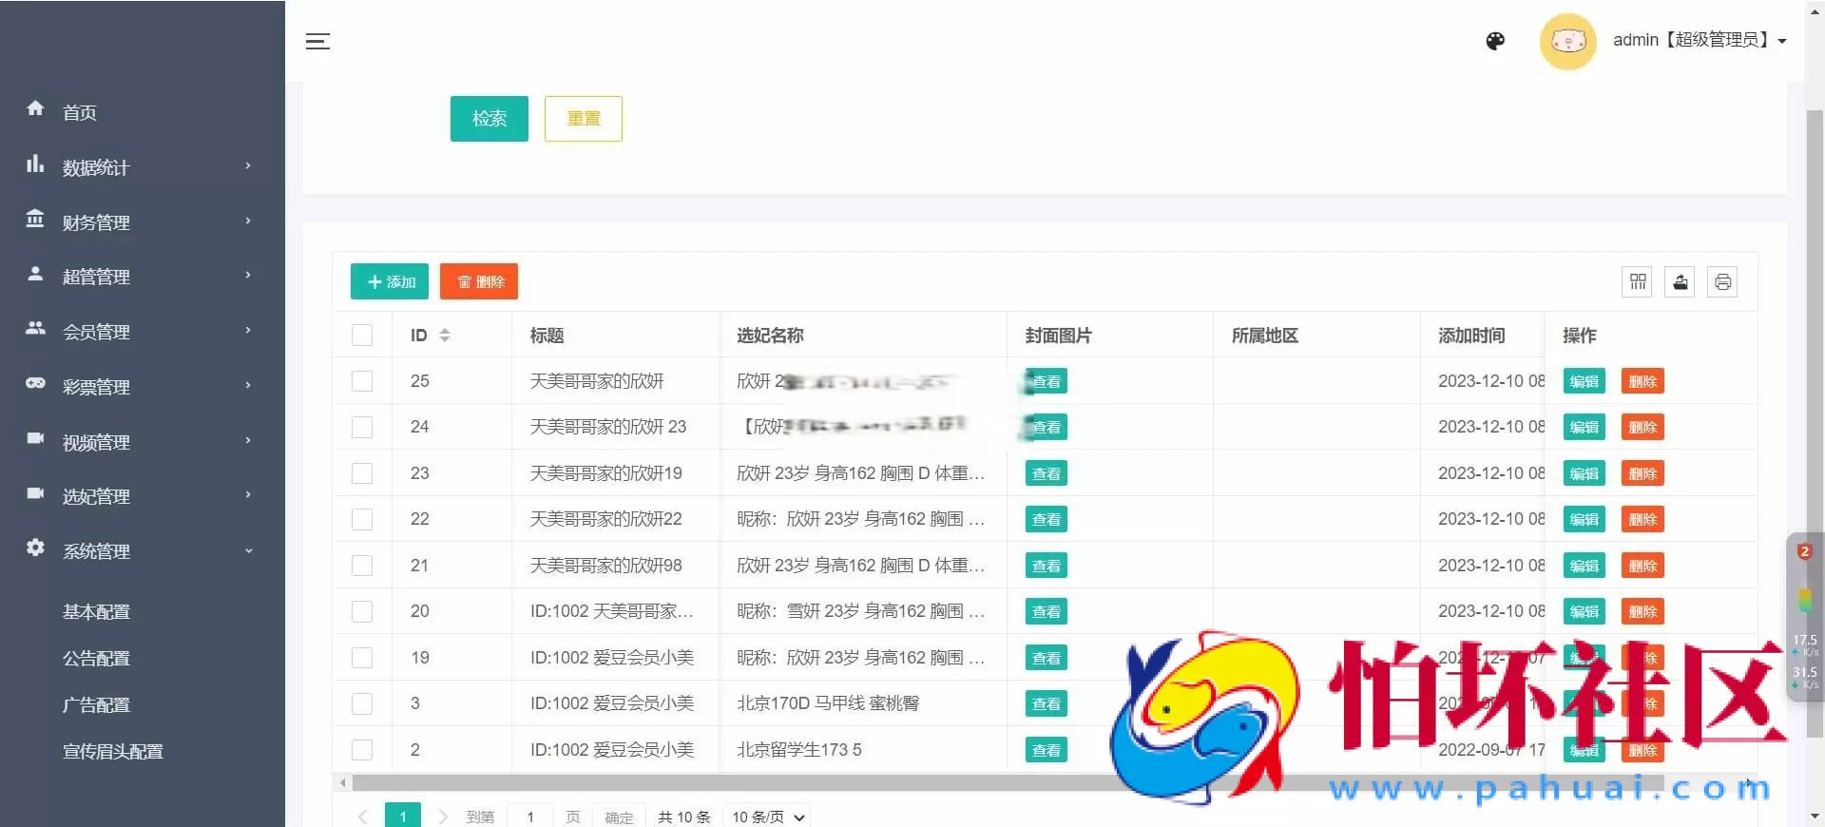The image size is (1825, 827).
Task: Click the page jump number input field
Action: click(530, 817)
